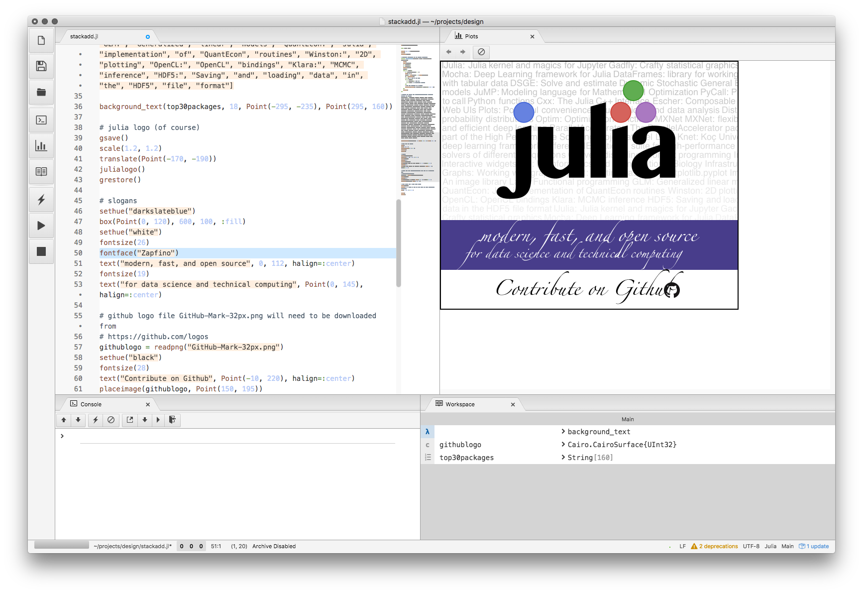Click the Stop square icon in left sidebar
This screenshot has width=863, height=593.
[41, 251]
